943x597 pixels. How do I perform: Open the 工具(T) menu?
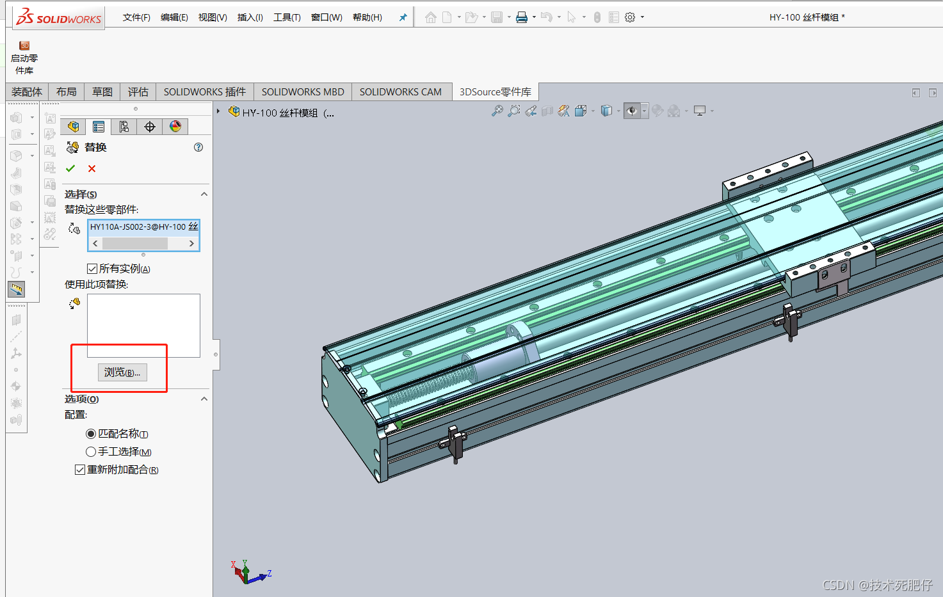tap(287, 17)
